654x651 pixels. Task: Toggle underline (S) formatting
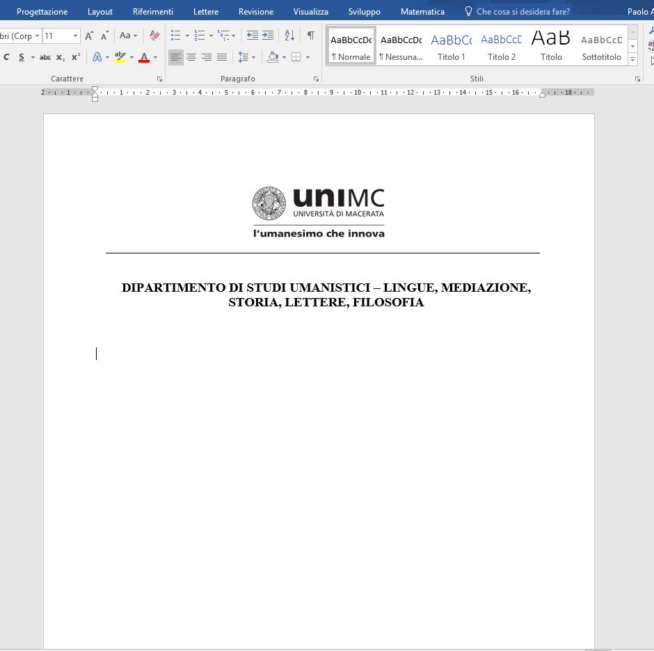22,57
